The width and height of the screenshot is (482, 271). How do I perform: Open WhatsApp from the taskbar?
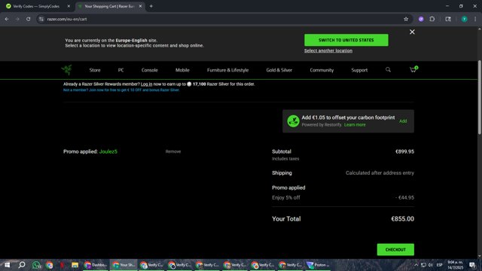[x=37, y=264]
